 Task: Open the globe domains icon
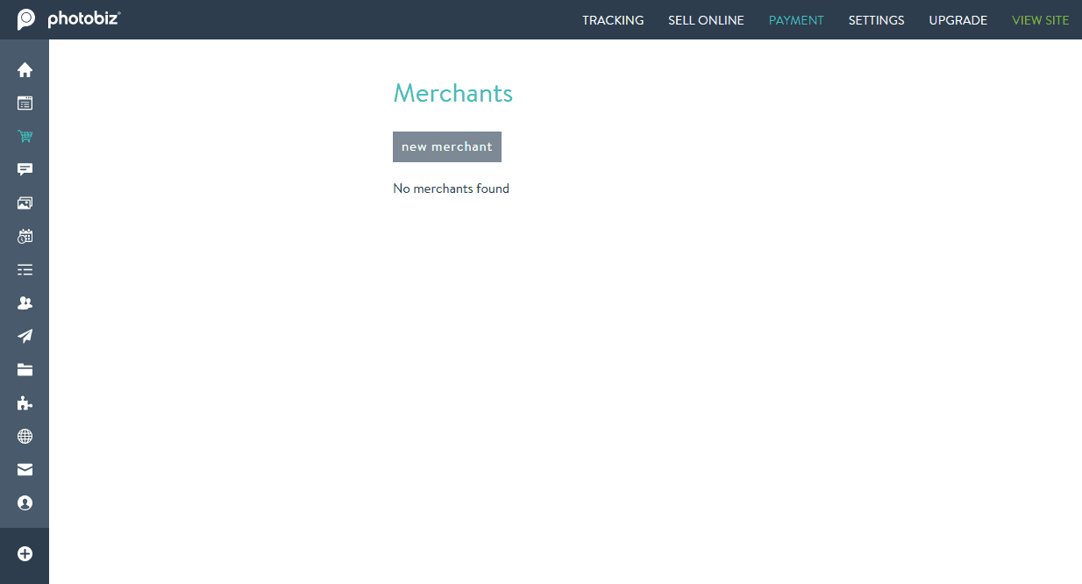click(x=24, y=436)
